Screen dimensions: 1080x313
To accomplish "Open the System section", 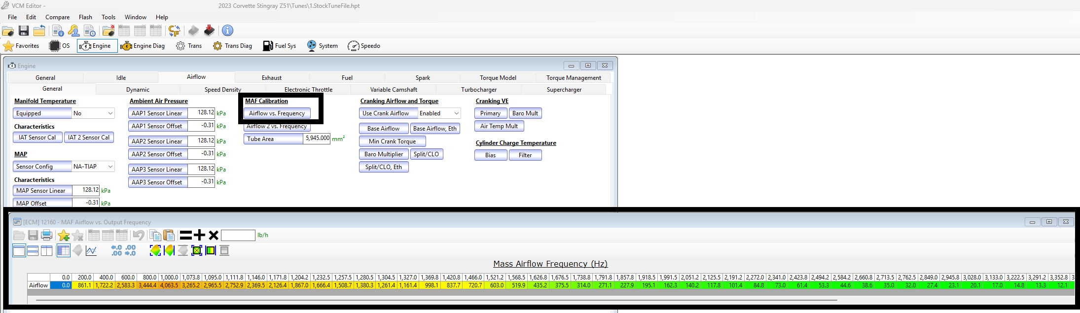I will point(322,46).
